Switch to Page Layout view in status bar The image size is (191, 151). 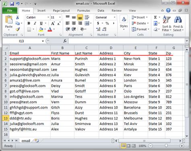129,146
